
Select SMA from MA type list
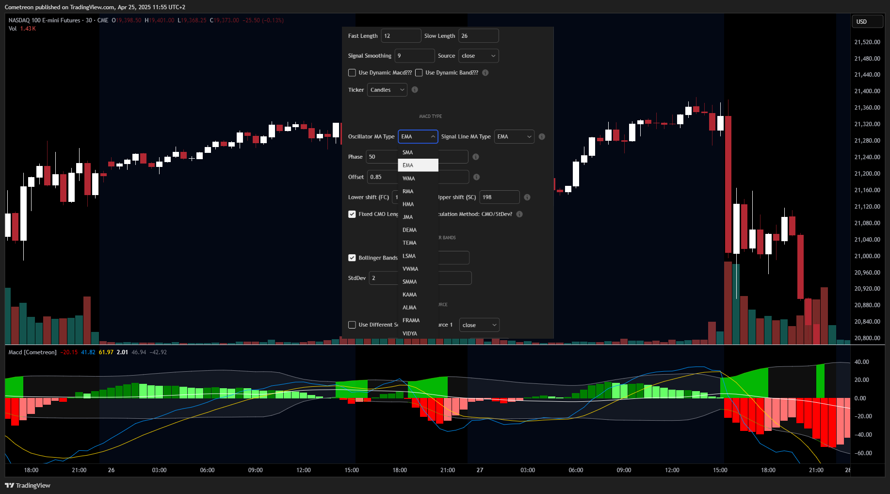418,152
